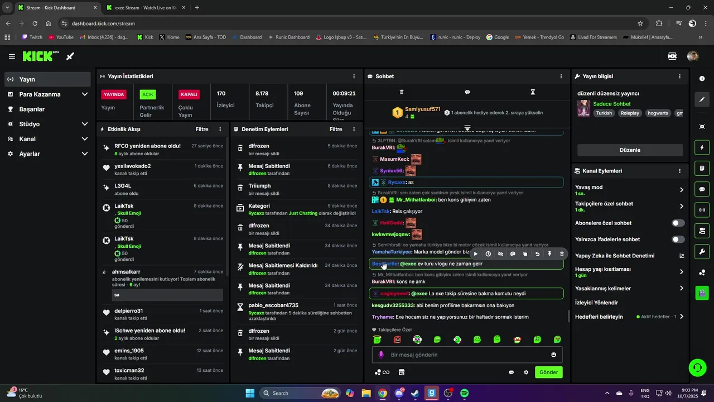Toggle Abonelere özel sohbet switch
Image resolution: width=714 pixels, height=402 pixels.
tap(678, 223)
